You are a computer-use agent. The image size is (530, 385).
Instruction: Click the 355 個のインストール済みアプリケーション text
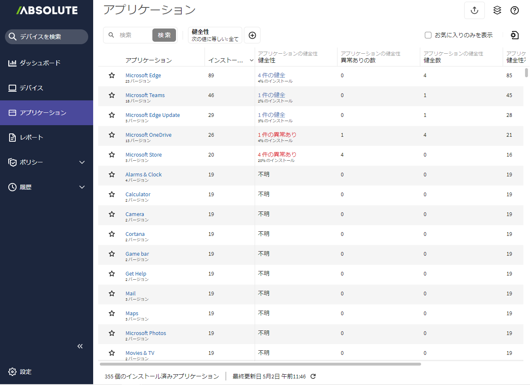(x=162, y=376)
